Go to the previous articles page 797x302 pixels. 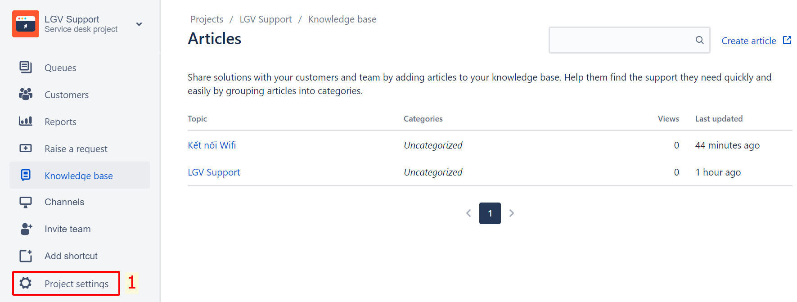(468, 213)
